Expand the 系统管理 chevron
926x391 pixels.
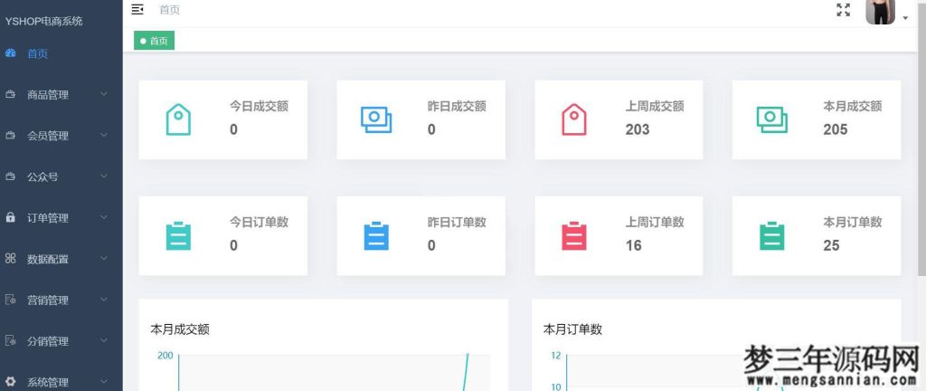coord(104,382)
